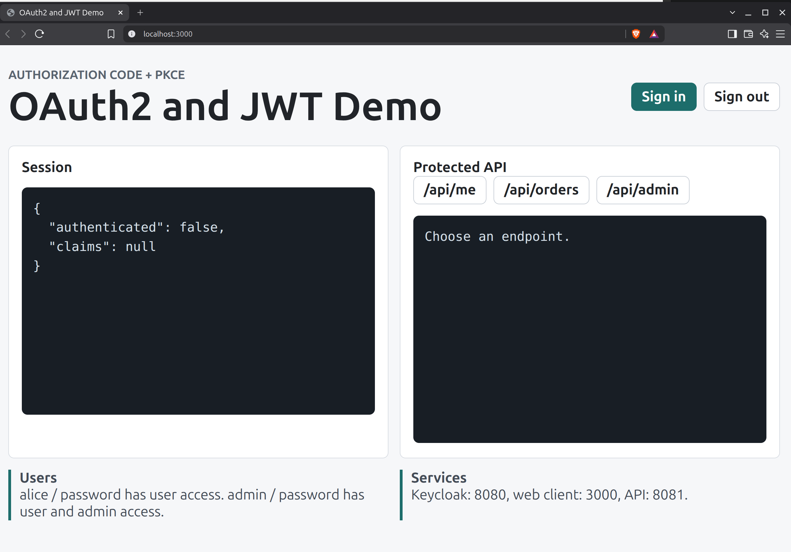The height and width of the screenshot is (552, 791).
Task: Click the "claims": null line
Action: tap(102, 247)
